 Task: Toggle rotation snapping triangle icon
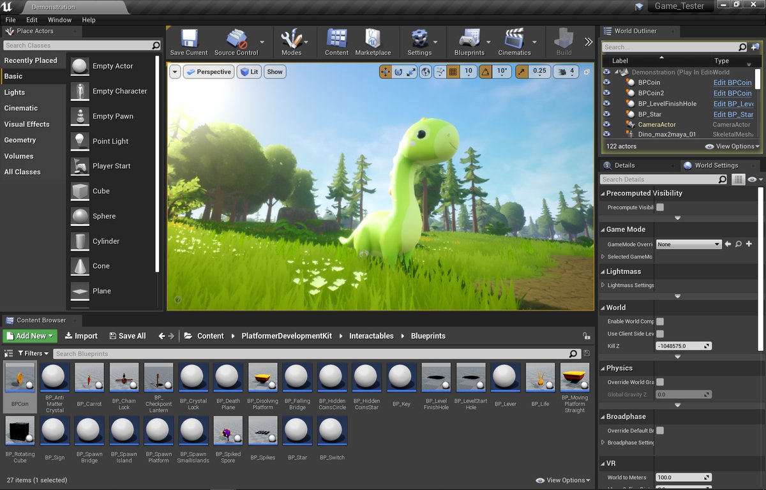pos(485,71)
